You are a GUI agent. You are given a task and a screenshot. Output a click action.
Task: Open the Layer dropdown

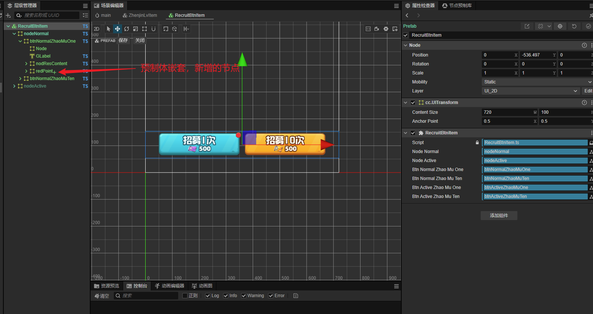tap(531, 91)
